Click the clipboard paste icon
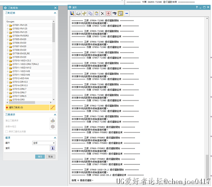 click(x=97, y=13)
